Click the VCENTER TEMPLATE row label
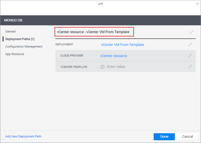The width and height of the screenshot is (201, 143). [x=74, y=67]
